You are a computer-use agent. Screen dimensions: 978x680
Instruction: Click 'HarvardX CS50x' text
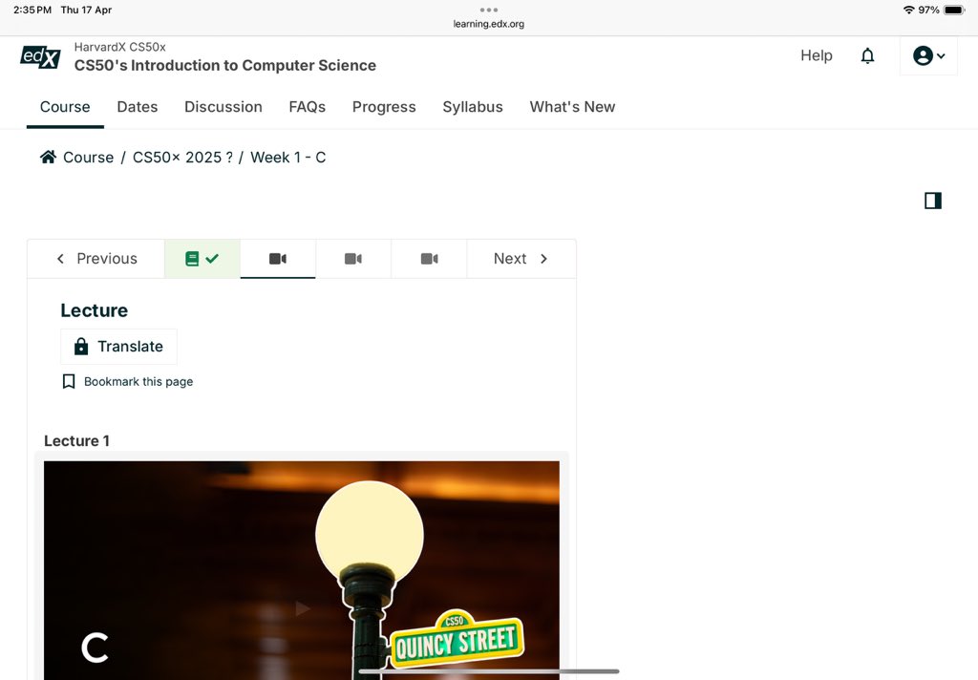(x=119, y=47)
